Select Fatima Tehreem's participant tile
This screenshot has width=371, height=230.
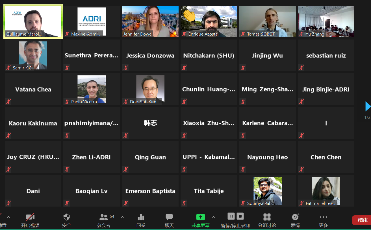click(x=326, y=191)
